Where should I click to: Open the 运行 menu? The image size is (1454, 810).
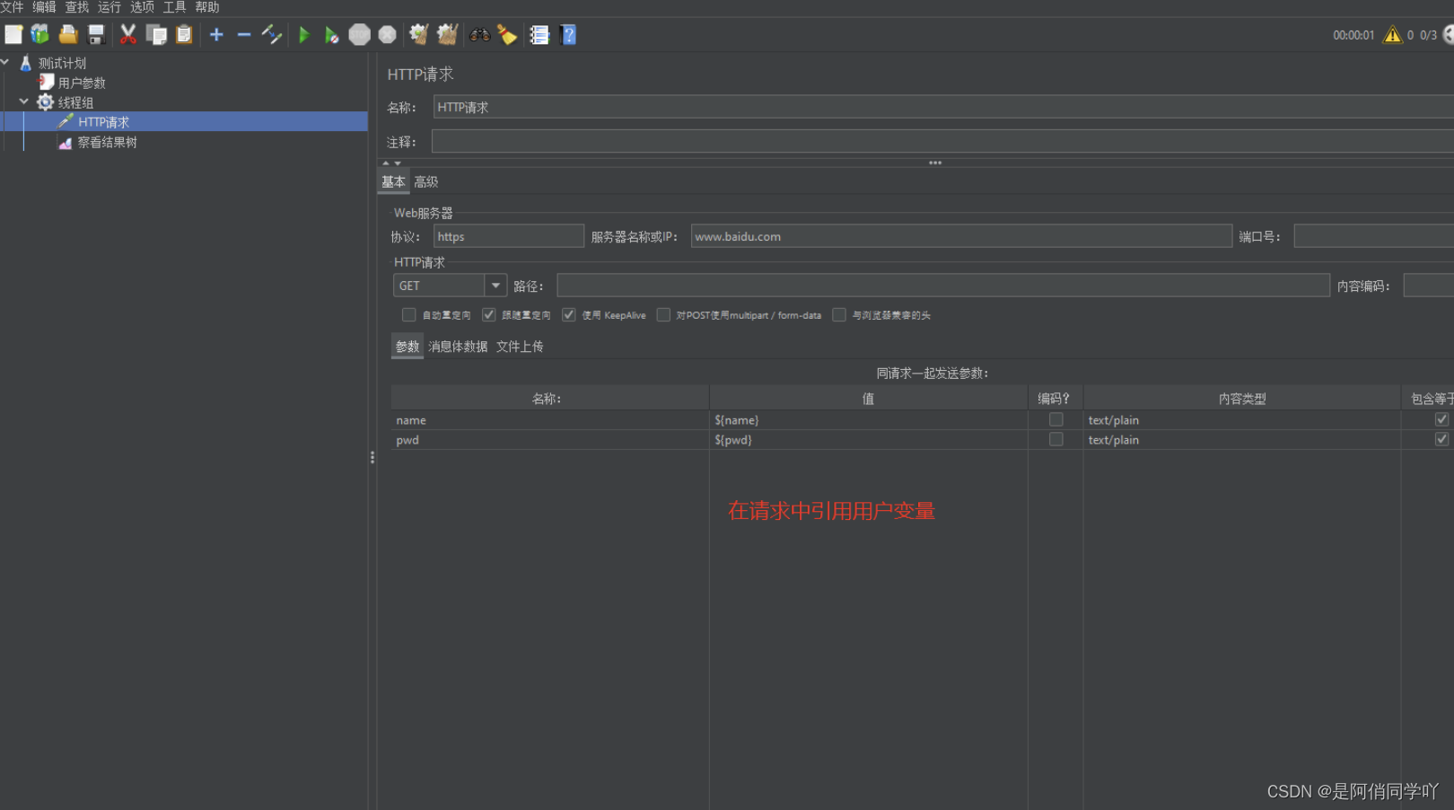109,7
